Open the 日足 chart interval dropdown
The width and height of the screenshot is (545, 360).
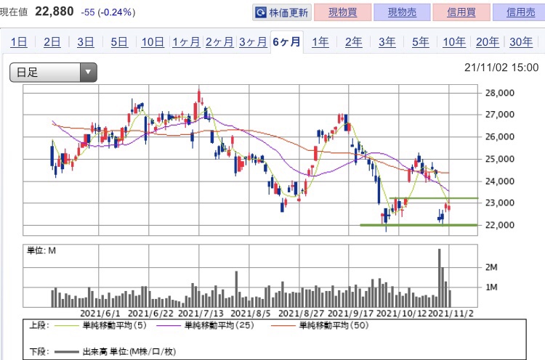tap(53, 72)
